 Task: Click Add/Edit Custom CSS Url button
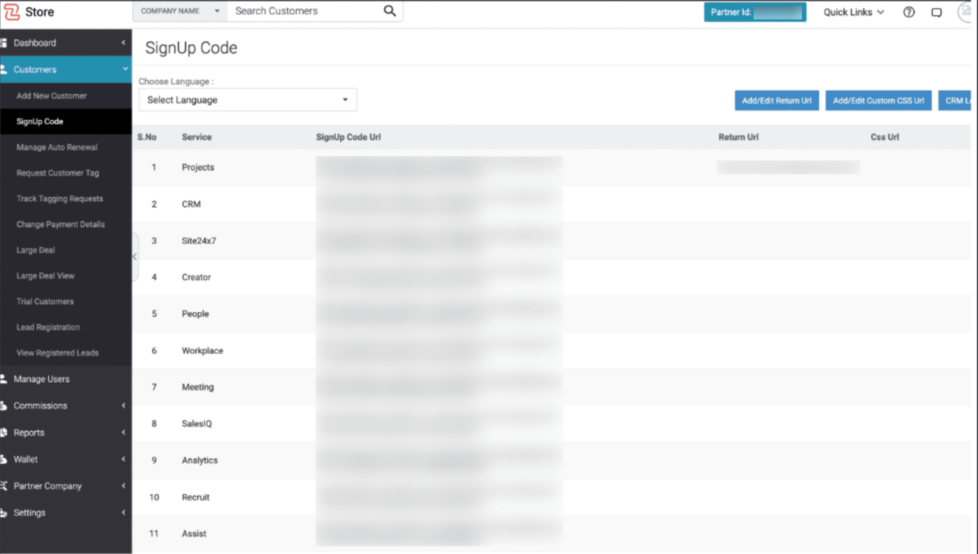pyautogui.click(x=878, y=101)
